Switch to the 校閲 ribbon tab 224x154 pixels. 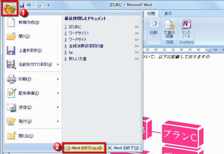point(151,14)
